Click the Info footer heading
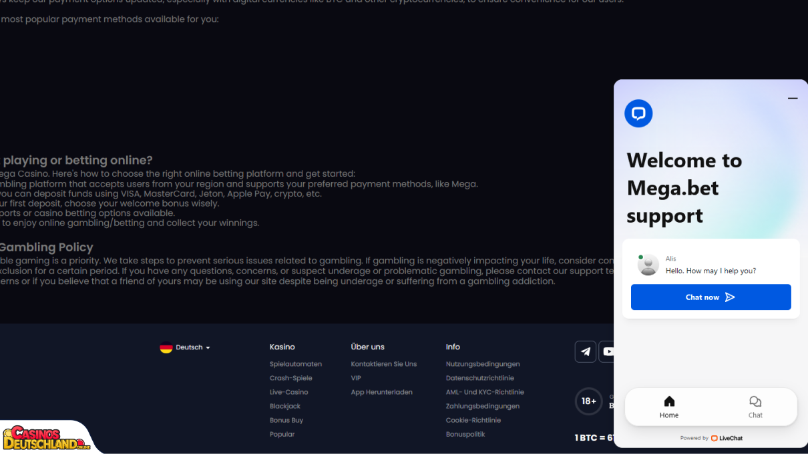 [x=453, y=347]
